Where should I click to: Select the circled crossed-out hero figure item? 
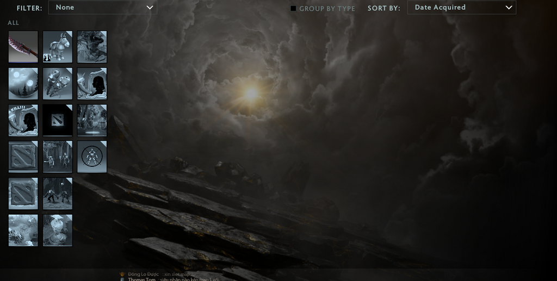pyautogui.click(x=92, y=157)
